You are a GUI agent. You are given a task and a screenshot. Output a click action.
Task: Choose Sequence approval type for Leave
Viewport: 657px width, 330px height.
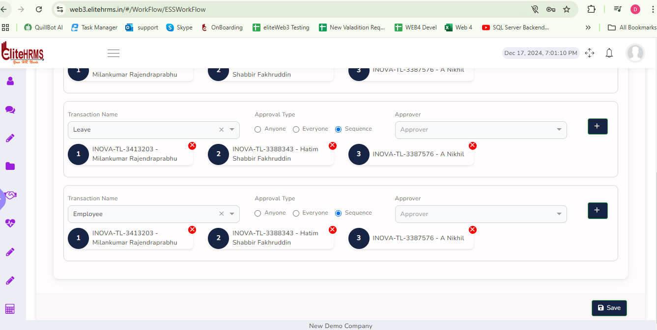pyautogui.click(x=338, y=129)
